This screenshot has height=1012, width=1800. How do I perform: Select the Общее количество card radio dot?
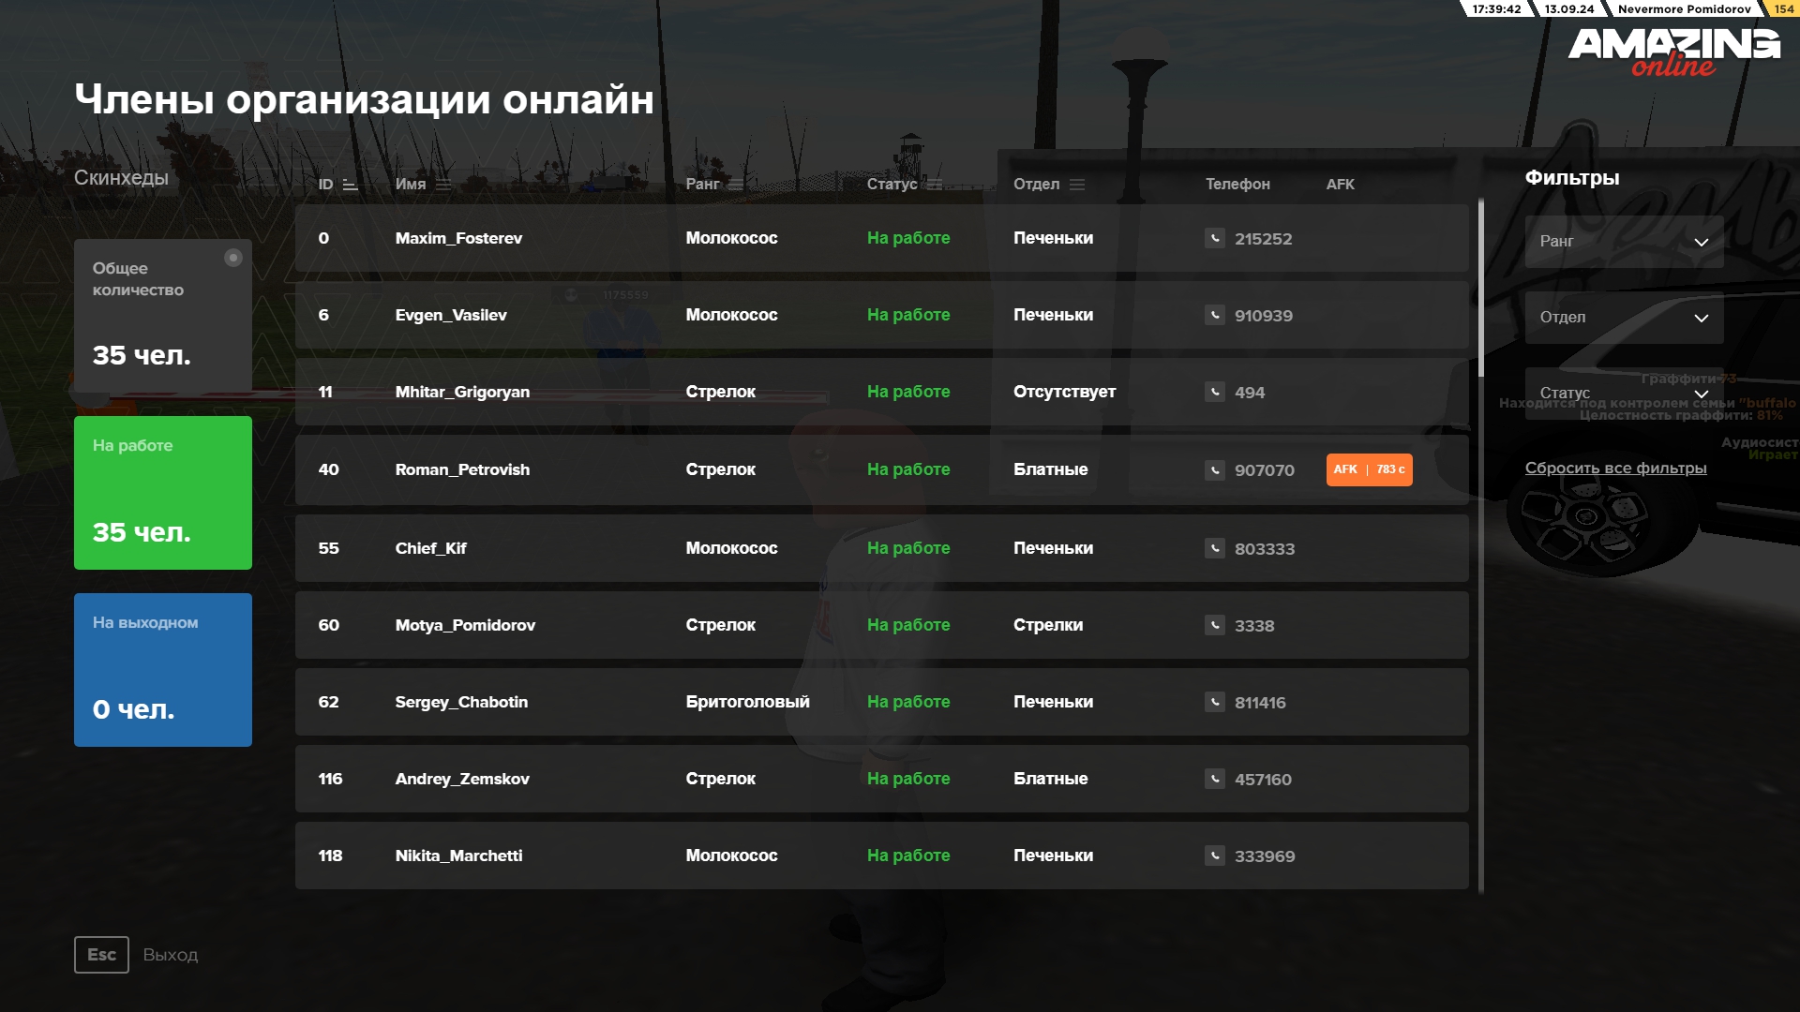233,258
